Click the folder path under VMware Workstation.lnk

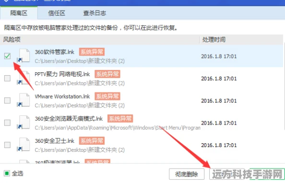pos(80,105)
